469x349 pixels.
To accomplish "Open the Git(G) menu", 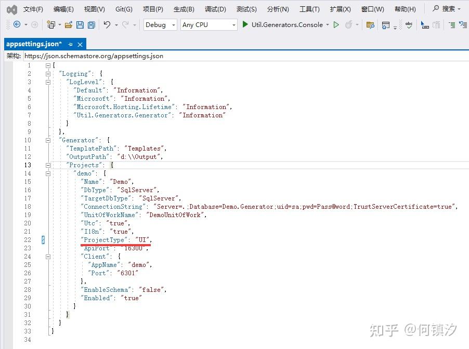I will pyautogui.click(x=124, y=9).
